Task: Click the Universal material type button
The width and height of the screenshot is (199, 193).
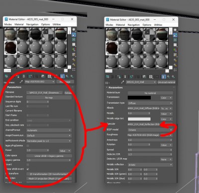Action: coord(166,82)
